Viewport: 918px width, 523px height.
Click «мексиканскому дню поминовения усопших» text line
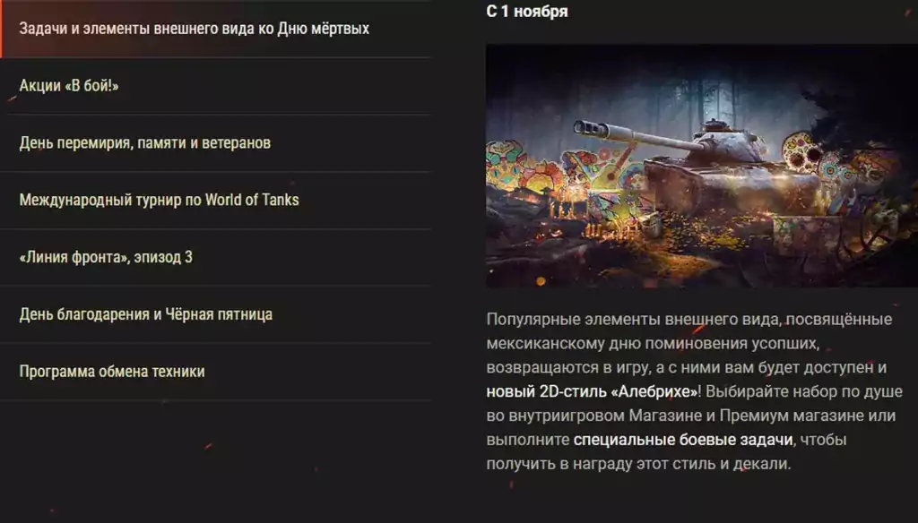pyautogui.click(x=653, y=343)
